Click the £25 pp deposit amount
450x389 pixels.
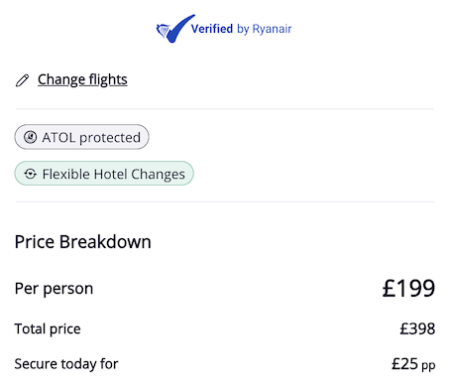click(x=413, y=364)
